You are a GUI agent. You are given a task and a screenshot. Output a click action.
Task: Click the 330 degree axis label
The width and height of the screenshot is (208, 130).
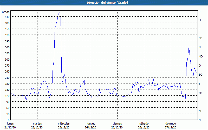coord(7,53)
